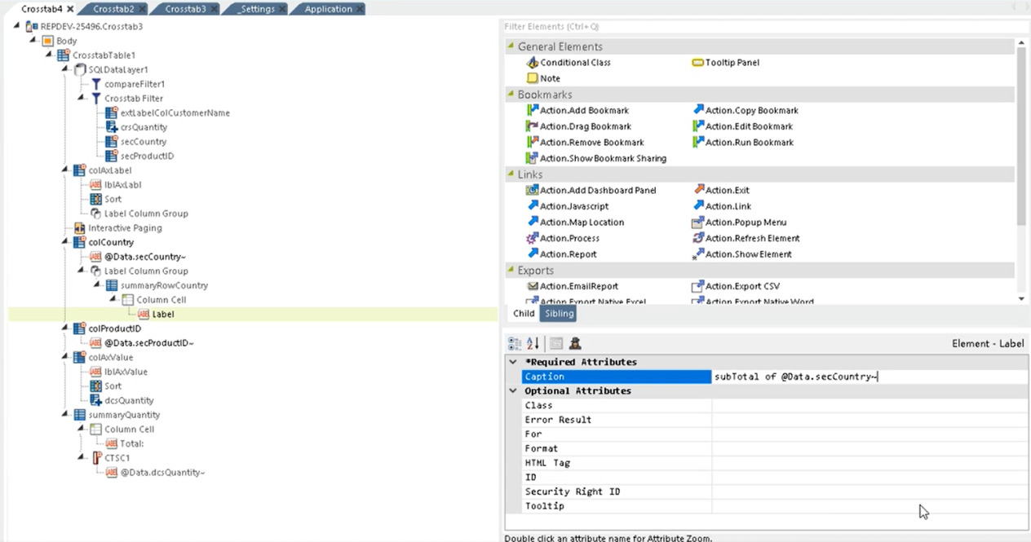The width and height of the screenshot is (1031, 542).
Task: Switch to the Crosstab2 tab
Action: coord(113,9)
